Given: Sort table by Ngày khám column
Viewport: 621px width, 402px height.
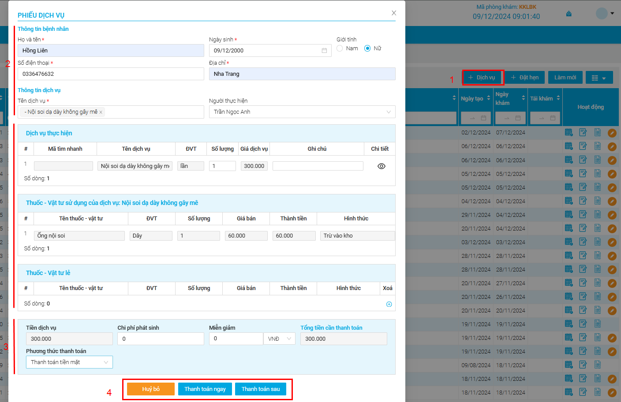Looking at the screenshot, I should [x=524, y=98].
